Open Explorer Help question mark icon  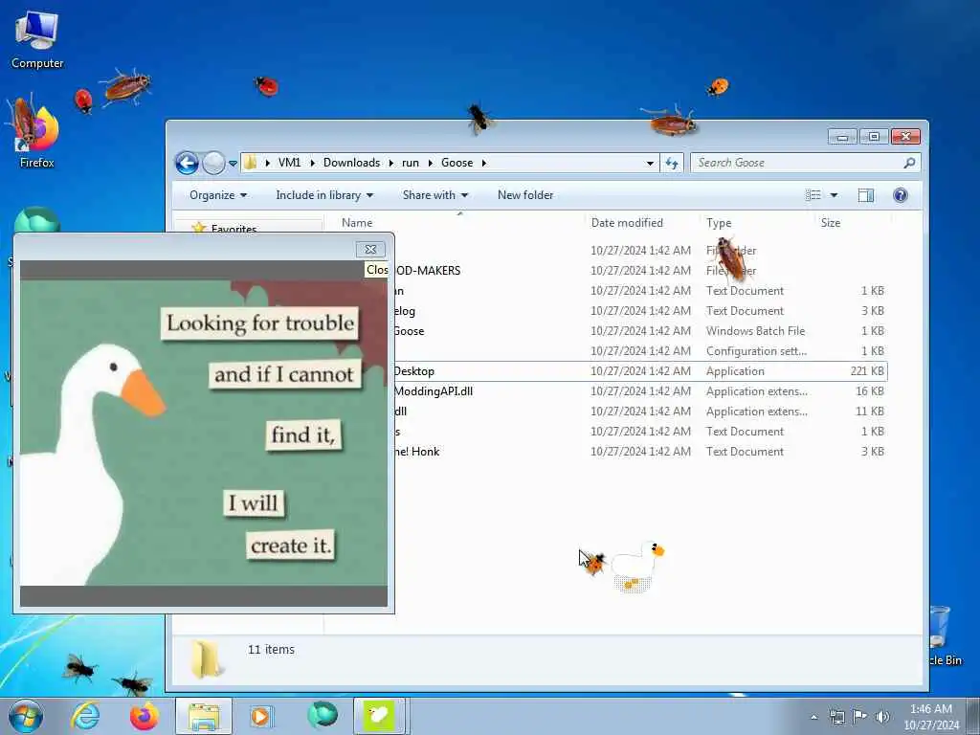[x=901, y=195]
